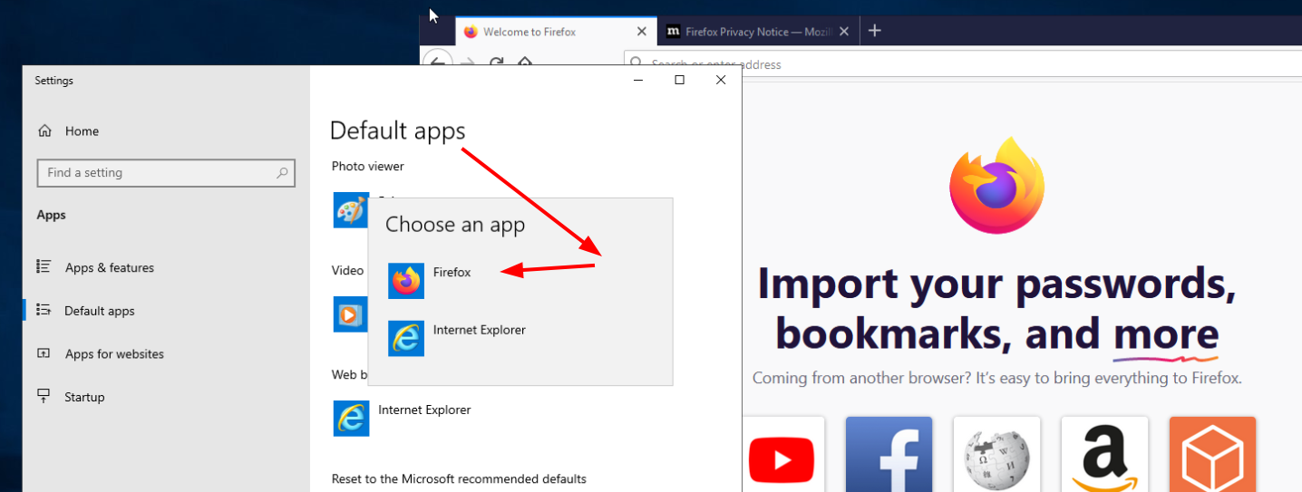
Task: Minimize the Settings window
Action: [638, 80]
